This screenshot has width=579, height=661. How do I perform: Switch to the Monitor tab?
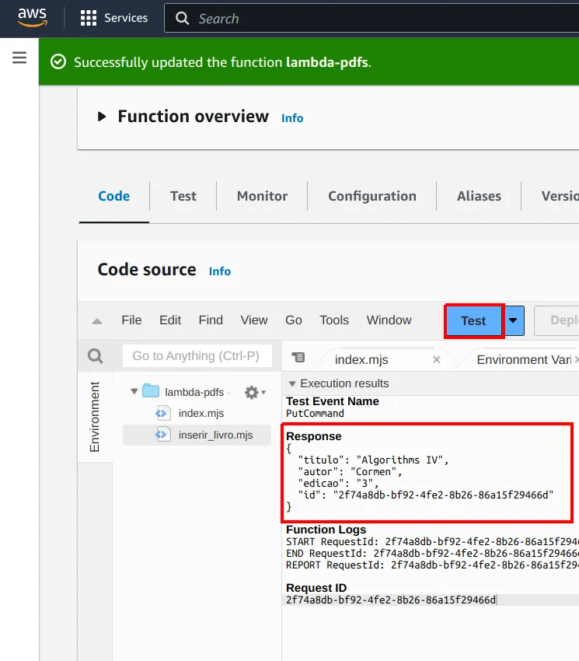coord(262,196)
